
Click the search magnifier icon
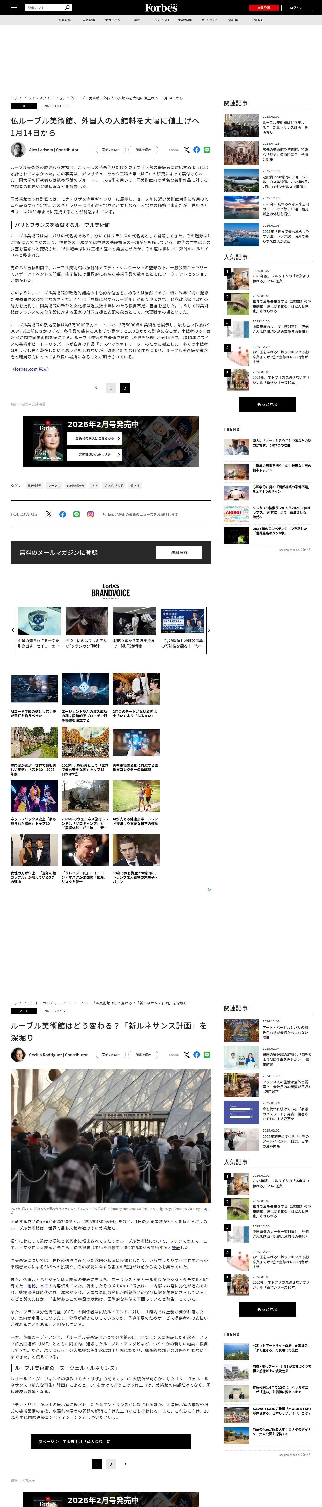[x=68, y=8]
